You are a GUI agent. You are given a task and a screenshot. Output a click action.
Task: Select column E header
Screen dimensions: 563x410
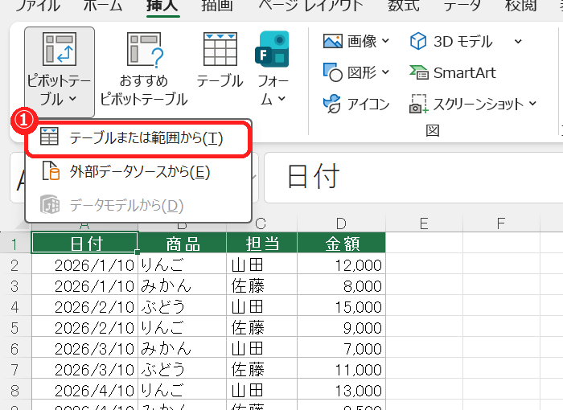(424, 223)
